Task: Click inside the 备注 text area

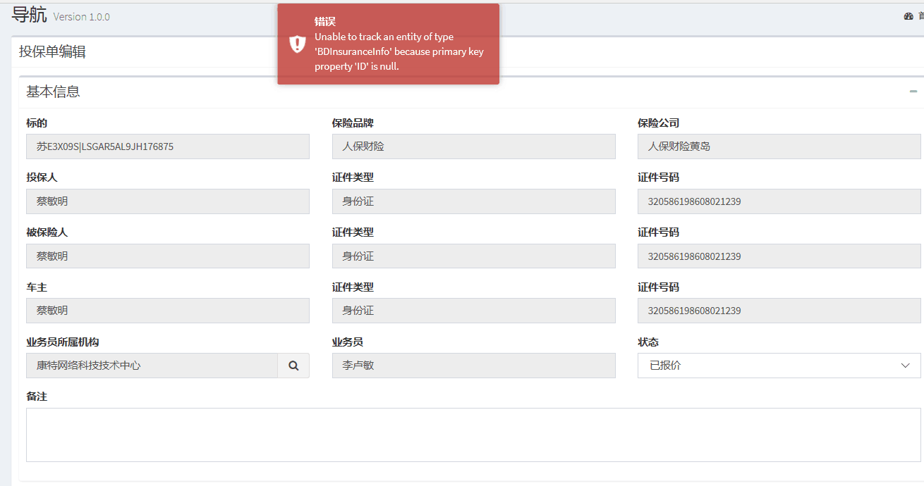Action: (x=473, y=435)
